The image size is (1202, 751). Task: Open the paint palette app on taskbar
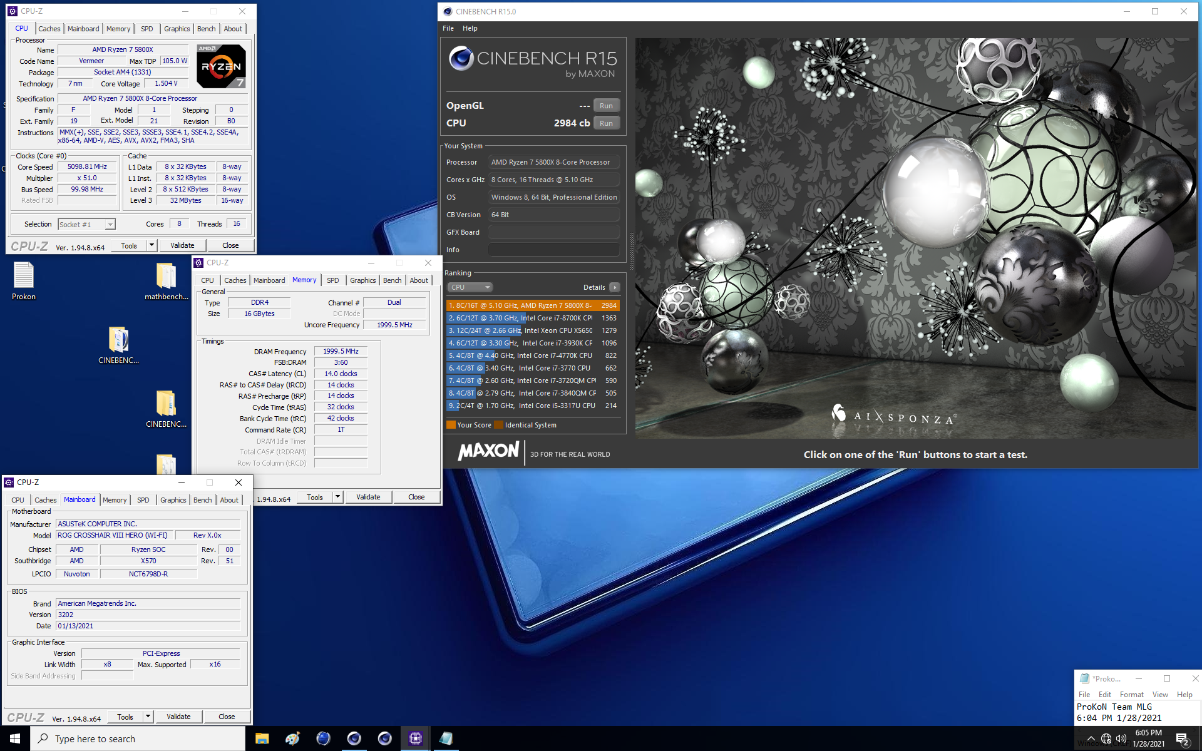coord(292,738)
